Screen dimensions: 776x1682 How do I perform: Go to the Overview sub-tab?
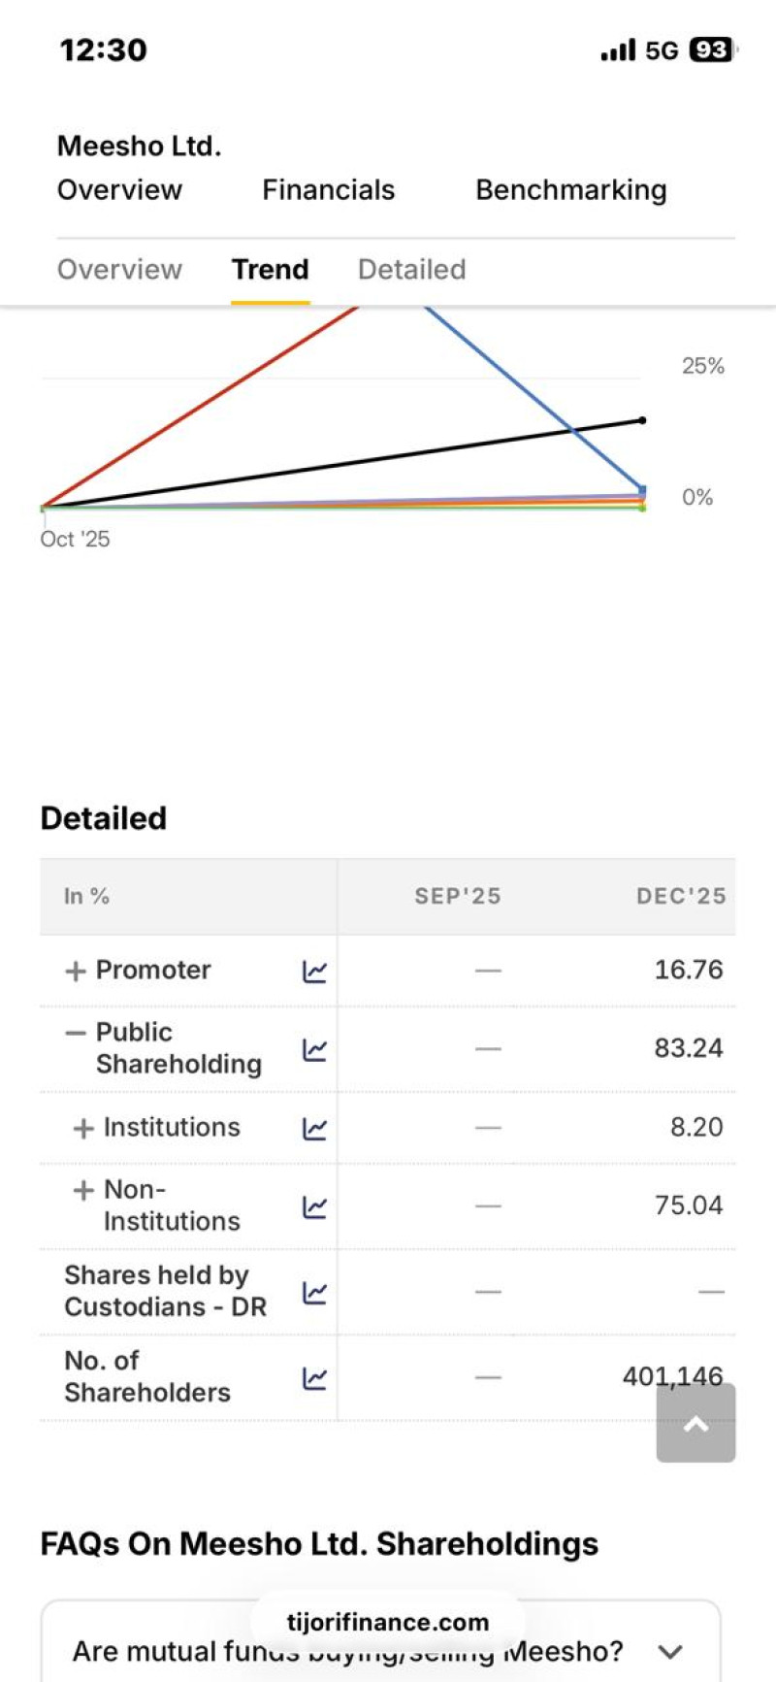[119, 269]
